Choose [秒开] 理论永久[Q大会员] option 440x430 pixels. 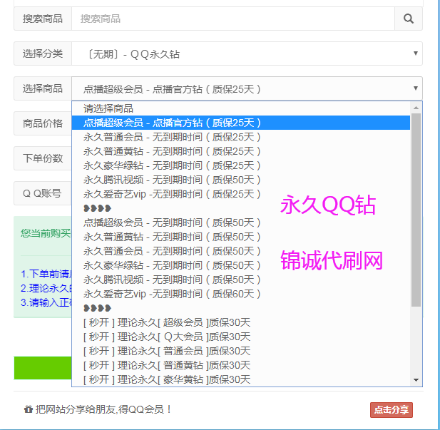[x=167, y=337]
